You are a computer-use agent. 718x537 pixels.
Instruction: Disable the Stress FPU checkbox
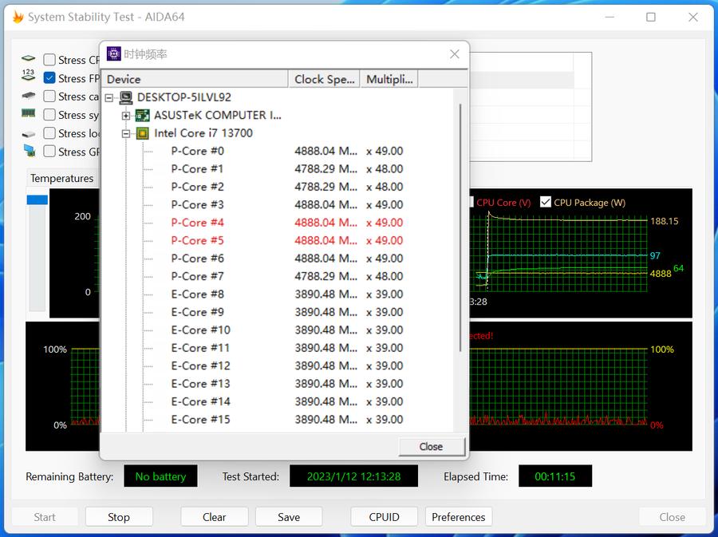click(49, 78)
